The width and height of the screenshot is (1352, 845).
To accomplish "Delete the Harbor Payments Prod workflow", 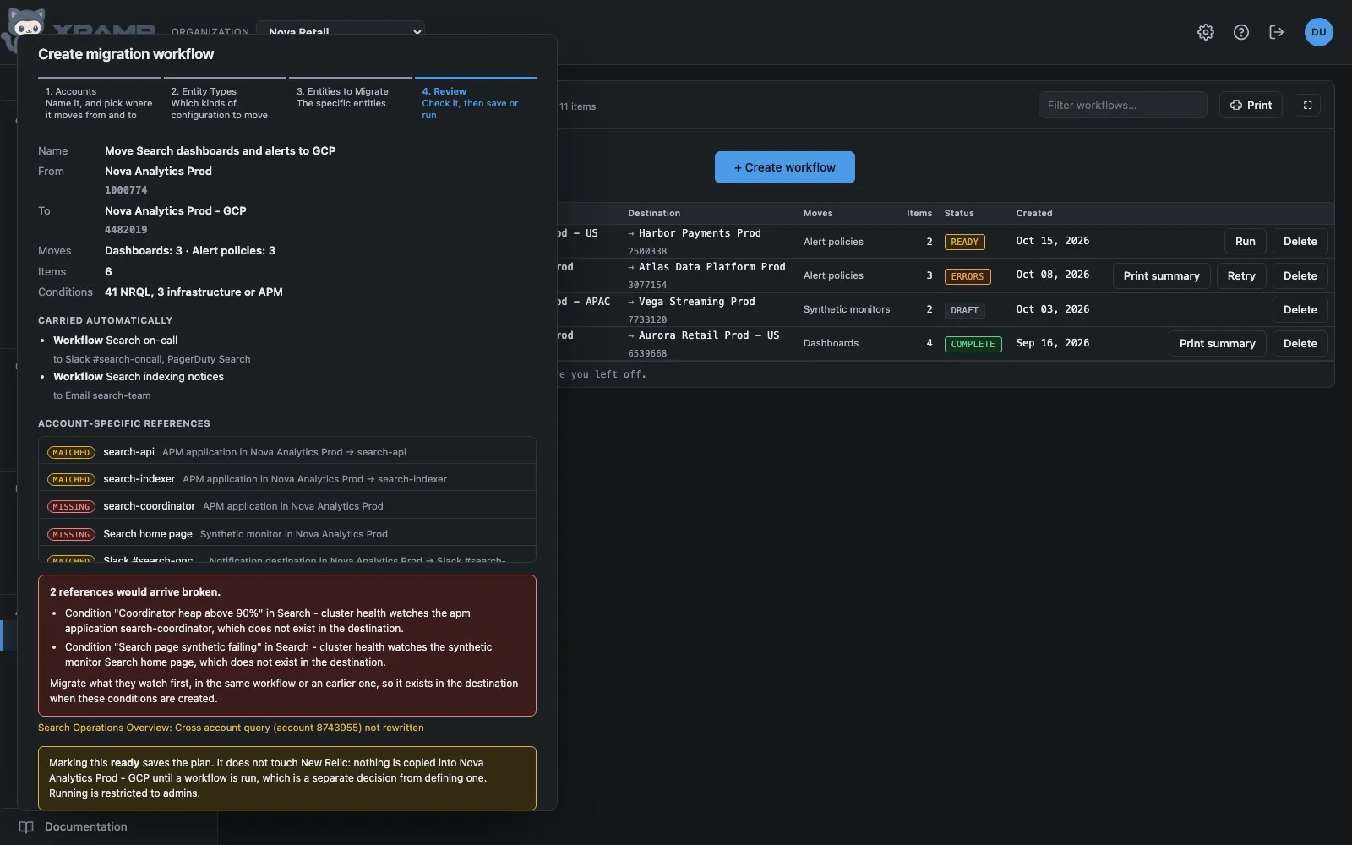I will point(1300,241).
